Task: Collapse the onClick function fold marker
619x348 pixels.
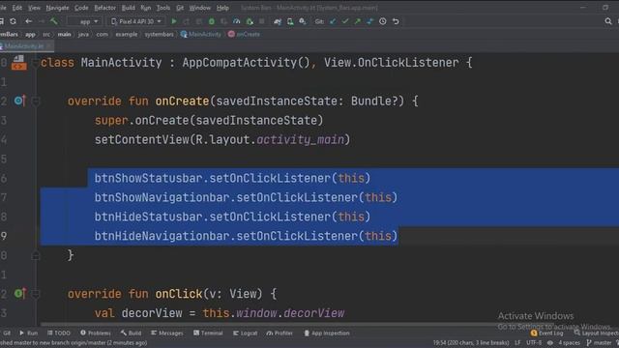Action: point(36,294)
